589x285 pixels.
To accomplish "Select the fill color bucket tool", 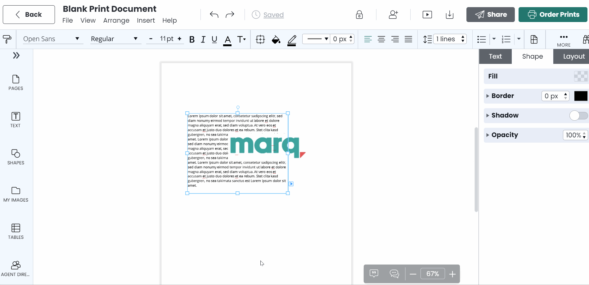I will [276, 39].
